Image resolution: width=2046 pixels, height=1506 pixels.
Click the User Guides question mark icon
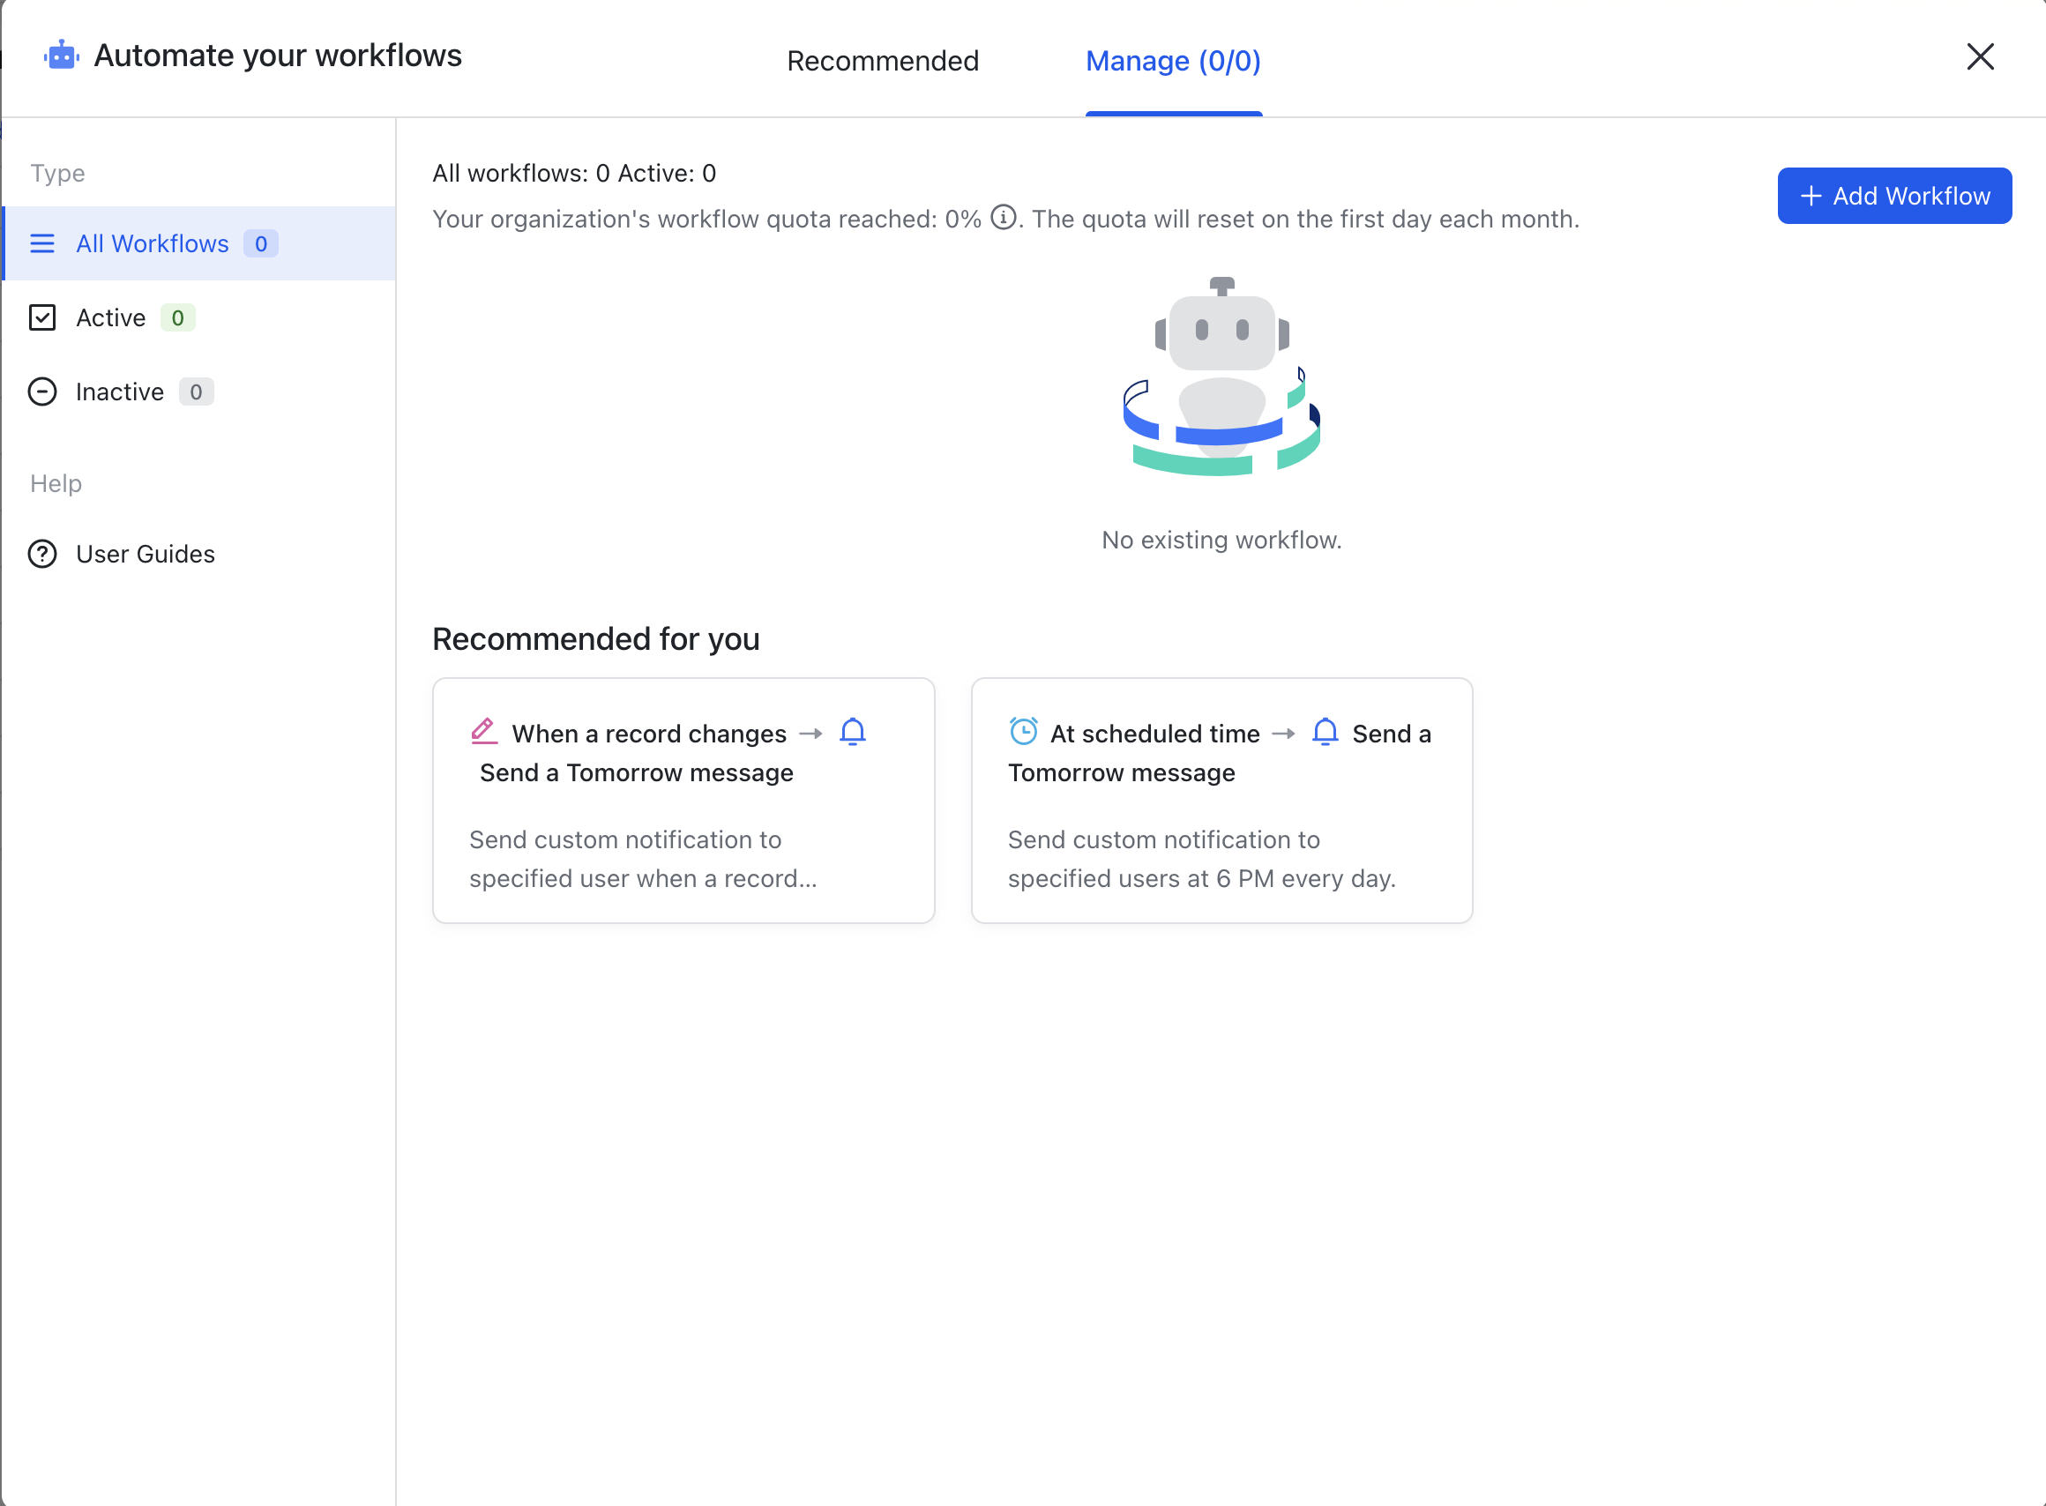42,555
